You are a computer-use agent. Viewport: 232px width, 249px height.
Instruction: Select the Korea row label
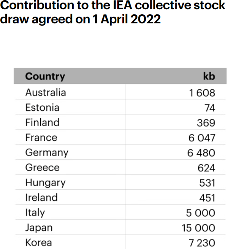(x=38, y=243)
